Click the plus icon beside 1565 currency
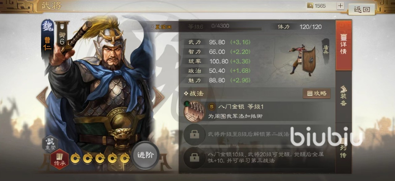Viewport: 395px width, 181px height. click(x=340, y=6)
